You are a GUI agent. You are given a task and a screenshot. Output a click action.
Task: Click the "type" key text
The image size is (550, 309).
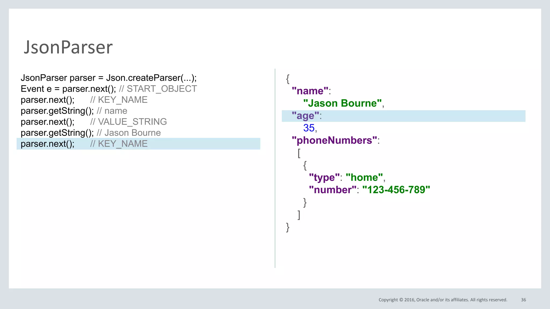(x=324, y=178)
